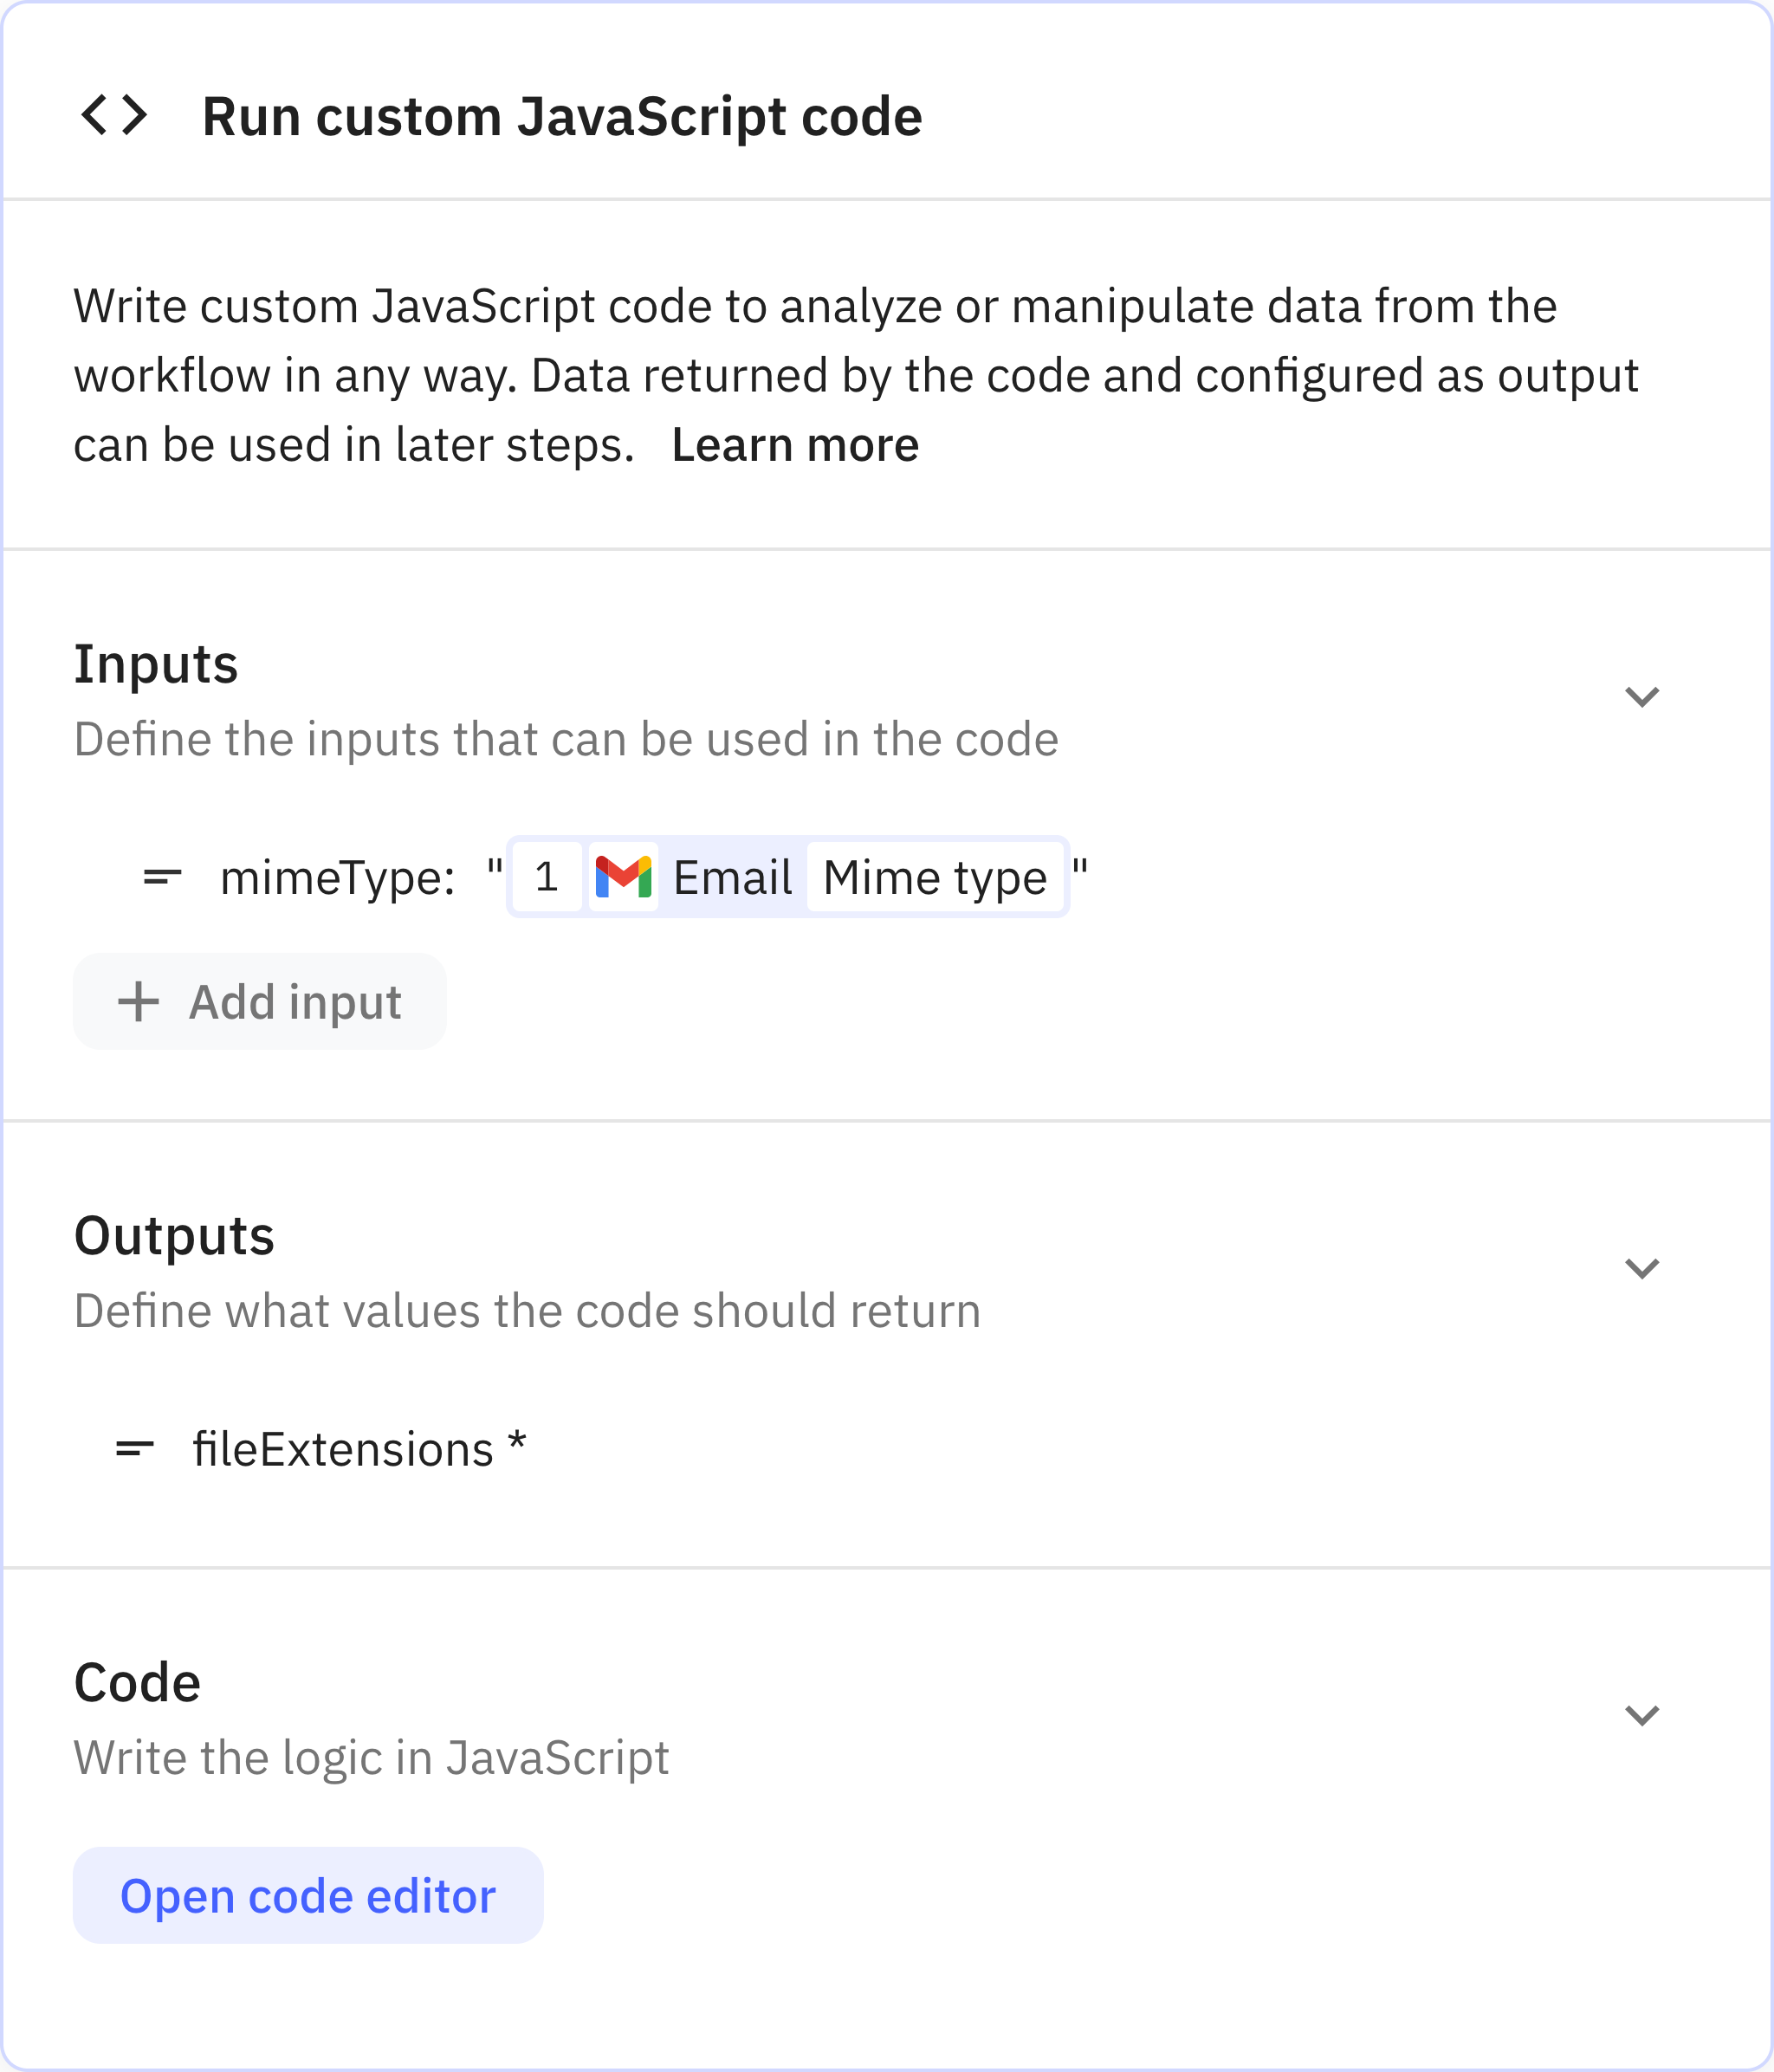Screen dimensions: 1774x2072
Task: Click the plus icon on Add input
Action: pos(137,1001)
